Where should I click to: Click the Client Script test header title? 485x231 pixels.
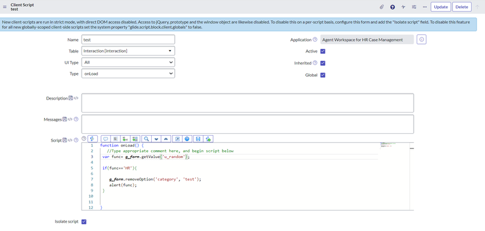coord(22,7)
